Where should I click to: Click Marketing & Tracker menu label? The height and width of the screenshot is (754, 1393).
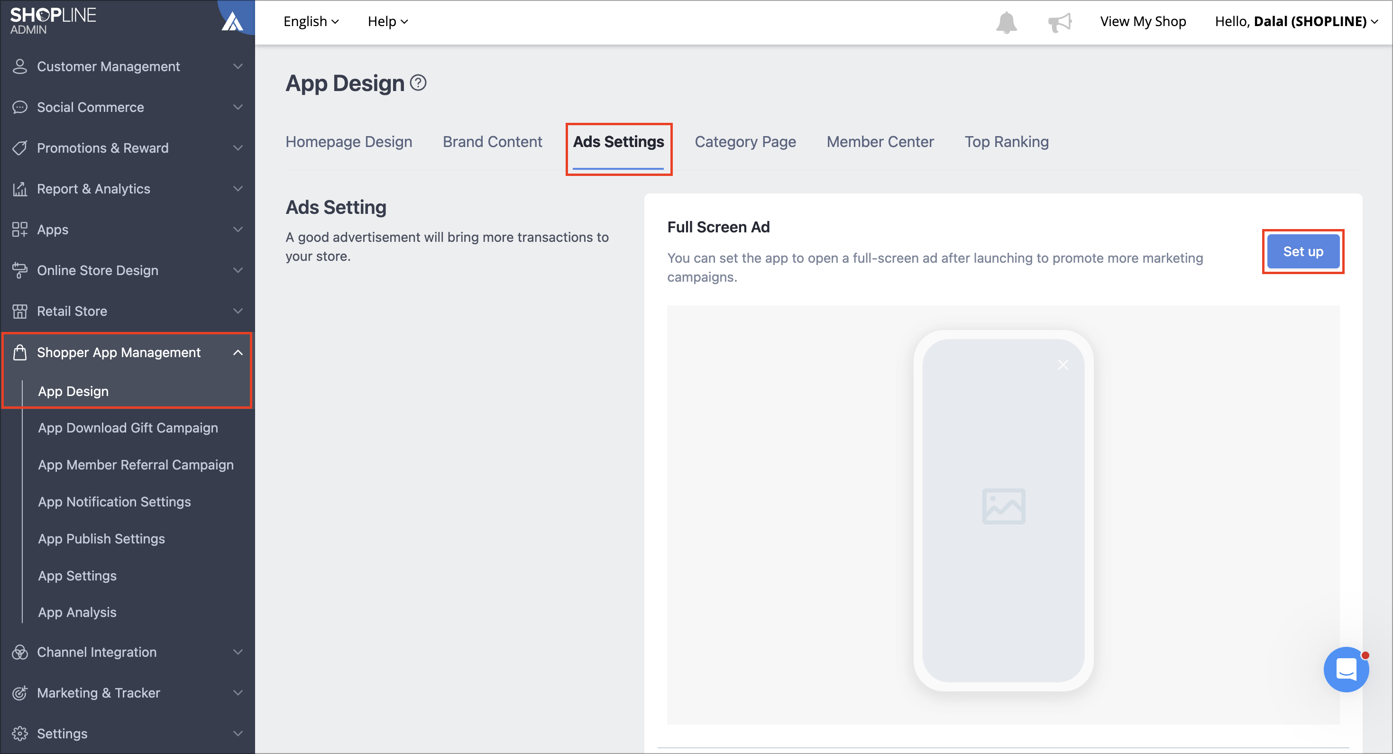(99, 692)
